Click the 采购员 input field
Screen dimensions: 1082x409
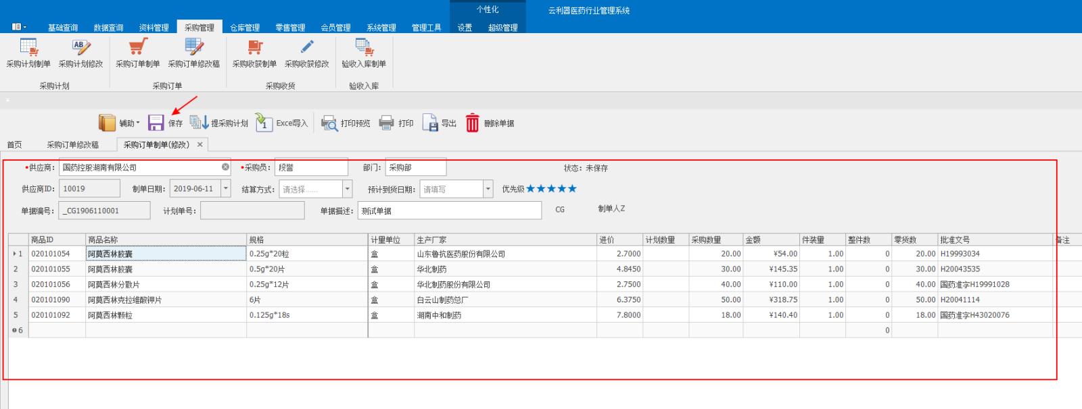coord(311,167)
